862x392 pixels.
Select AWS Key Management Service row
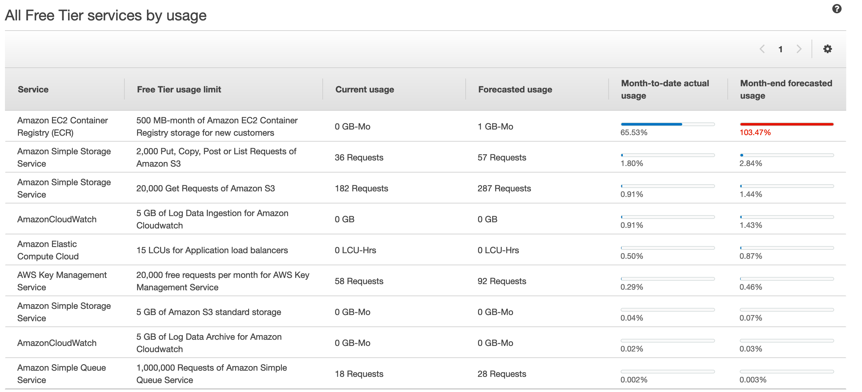tap(62, 281)
